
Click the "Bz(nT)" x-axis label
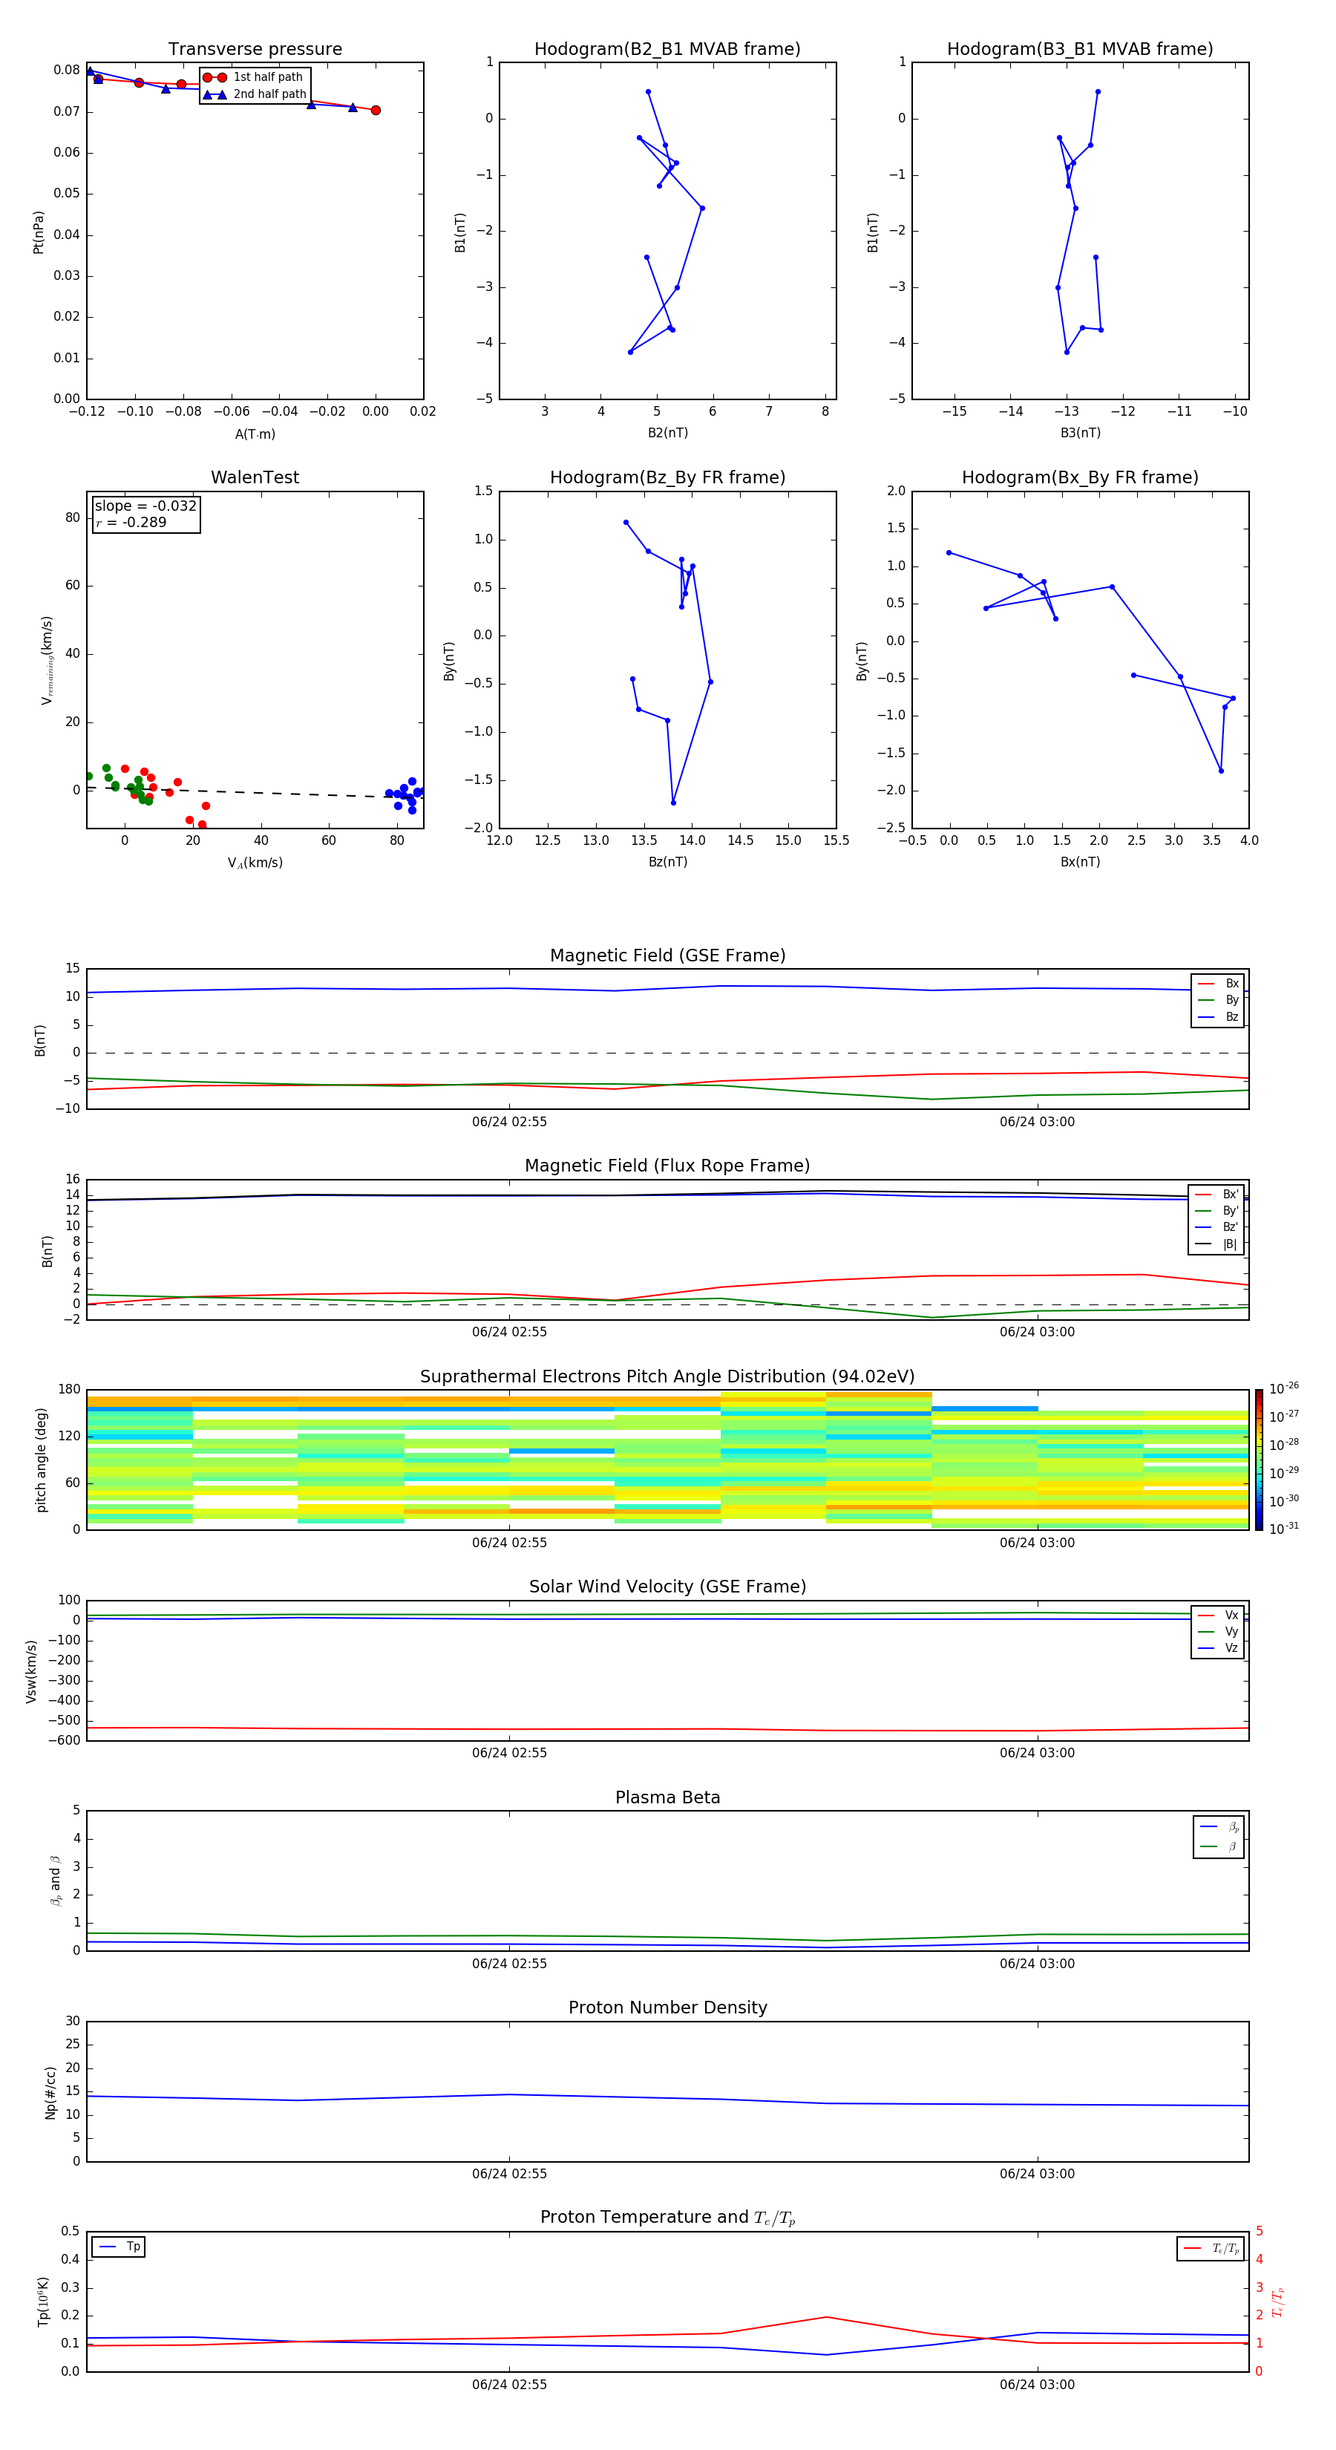pos(667,862)
